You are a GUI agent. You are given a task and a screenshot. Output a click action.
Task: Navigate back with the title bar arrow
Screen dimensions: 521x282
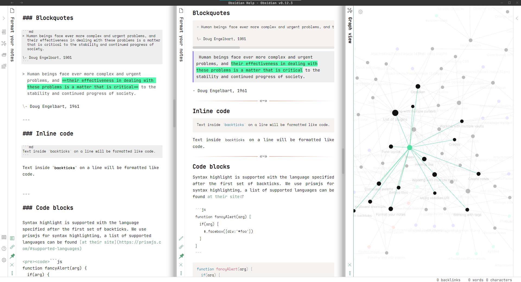12,3
